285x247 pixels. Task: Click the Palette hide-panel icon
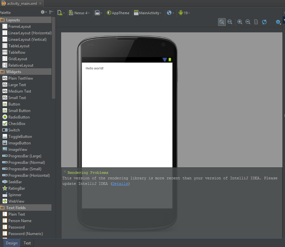[x=51, y=12]
